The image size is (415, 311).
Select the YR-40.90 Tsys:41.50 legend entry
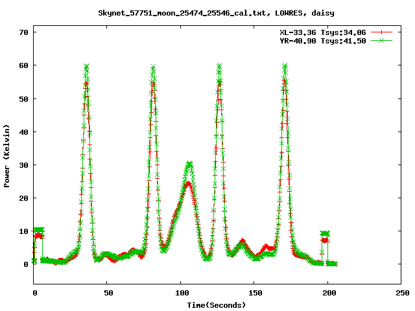click(323, 40)
